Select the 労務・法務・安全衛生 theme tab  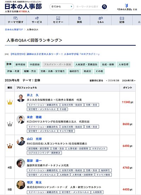point(53,71)
